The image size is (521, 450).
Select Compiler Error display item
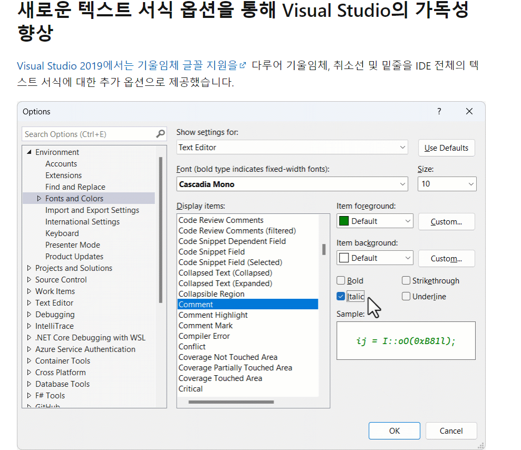[x=204, y=336]
